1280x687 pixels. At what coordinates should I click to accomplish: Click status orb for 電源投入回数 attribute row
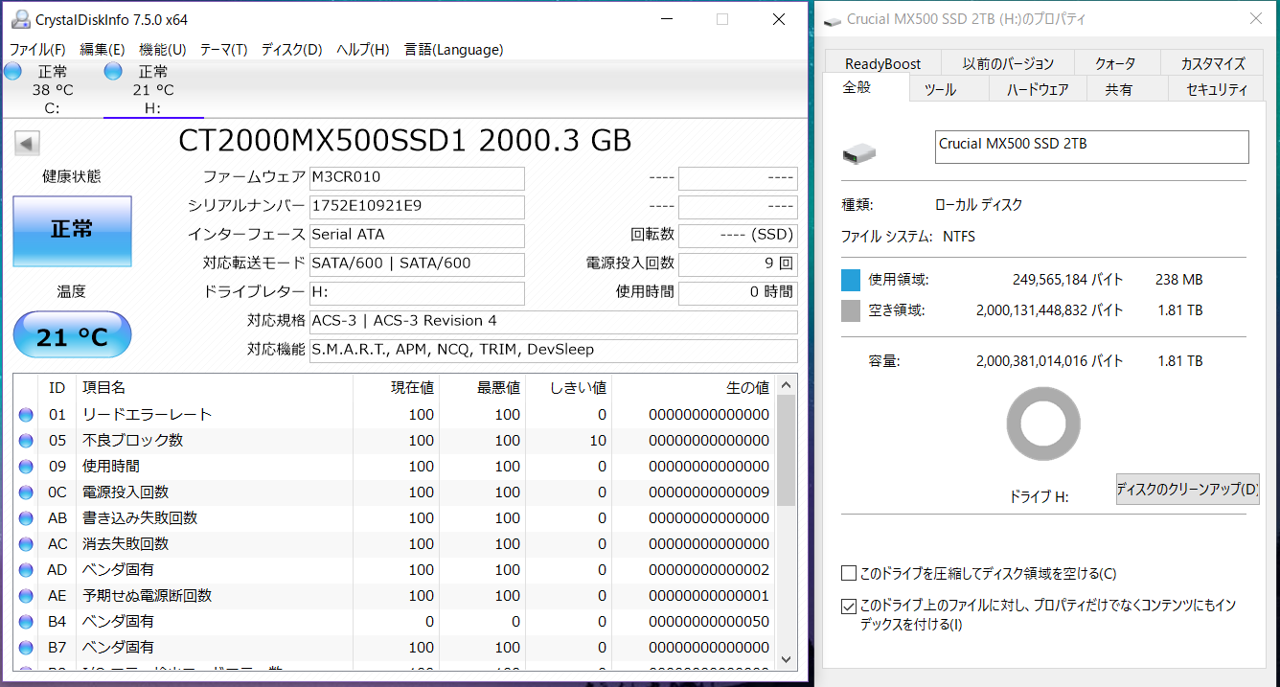pyautogui.click(x=26, y=492)
